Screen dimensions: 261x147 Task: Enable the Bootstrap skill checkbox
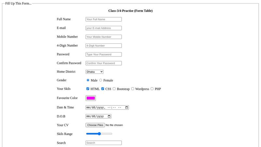point(114,89)
